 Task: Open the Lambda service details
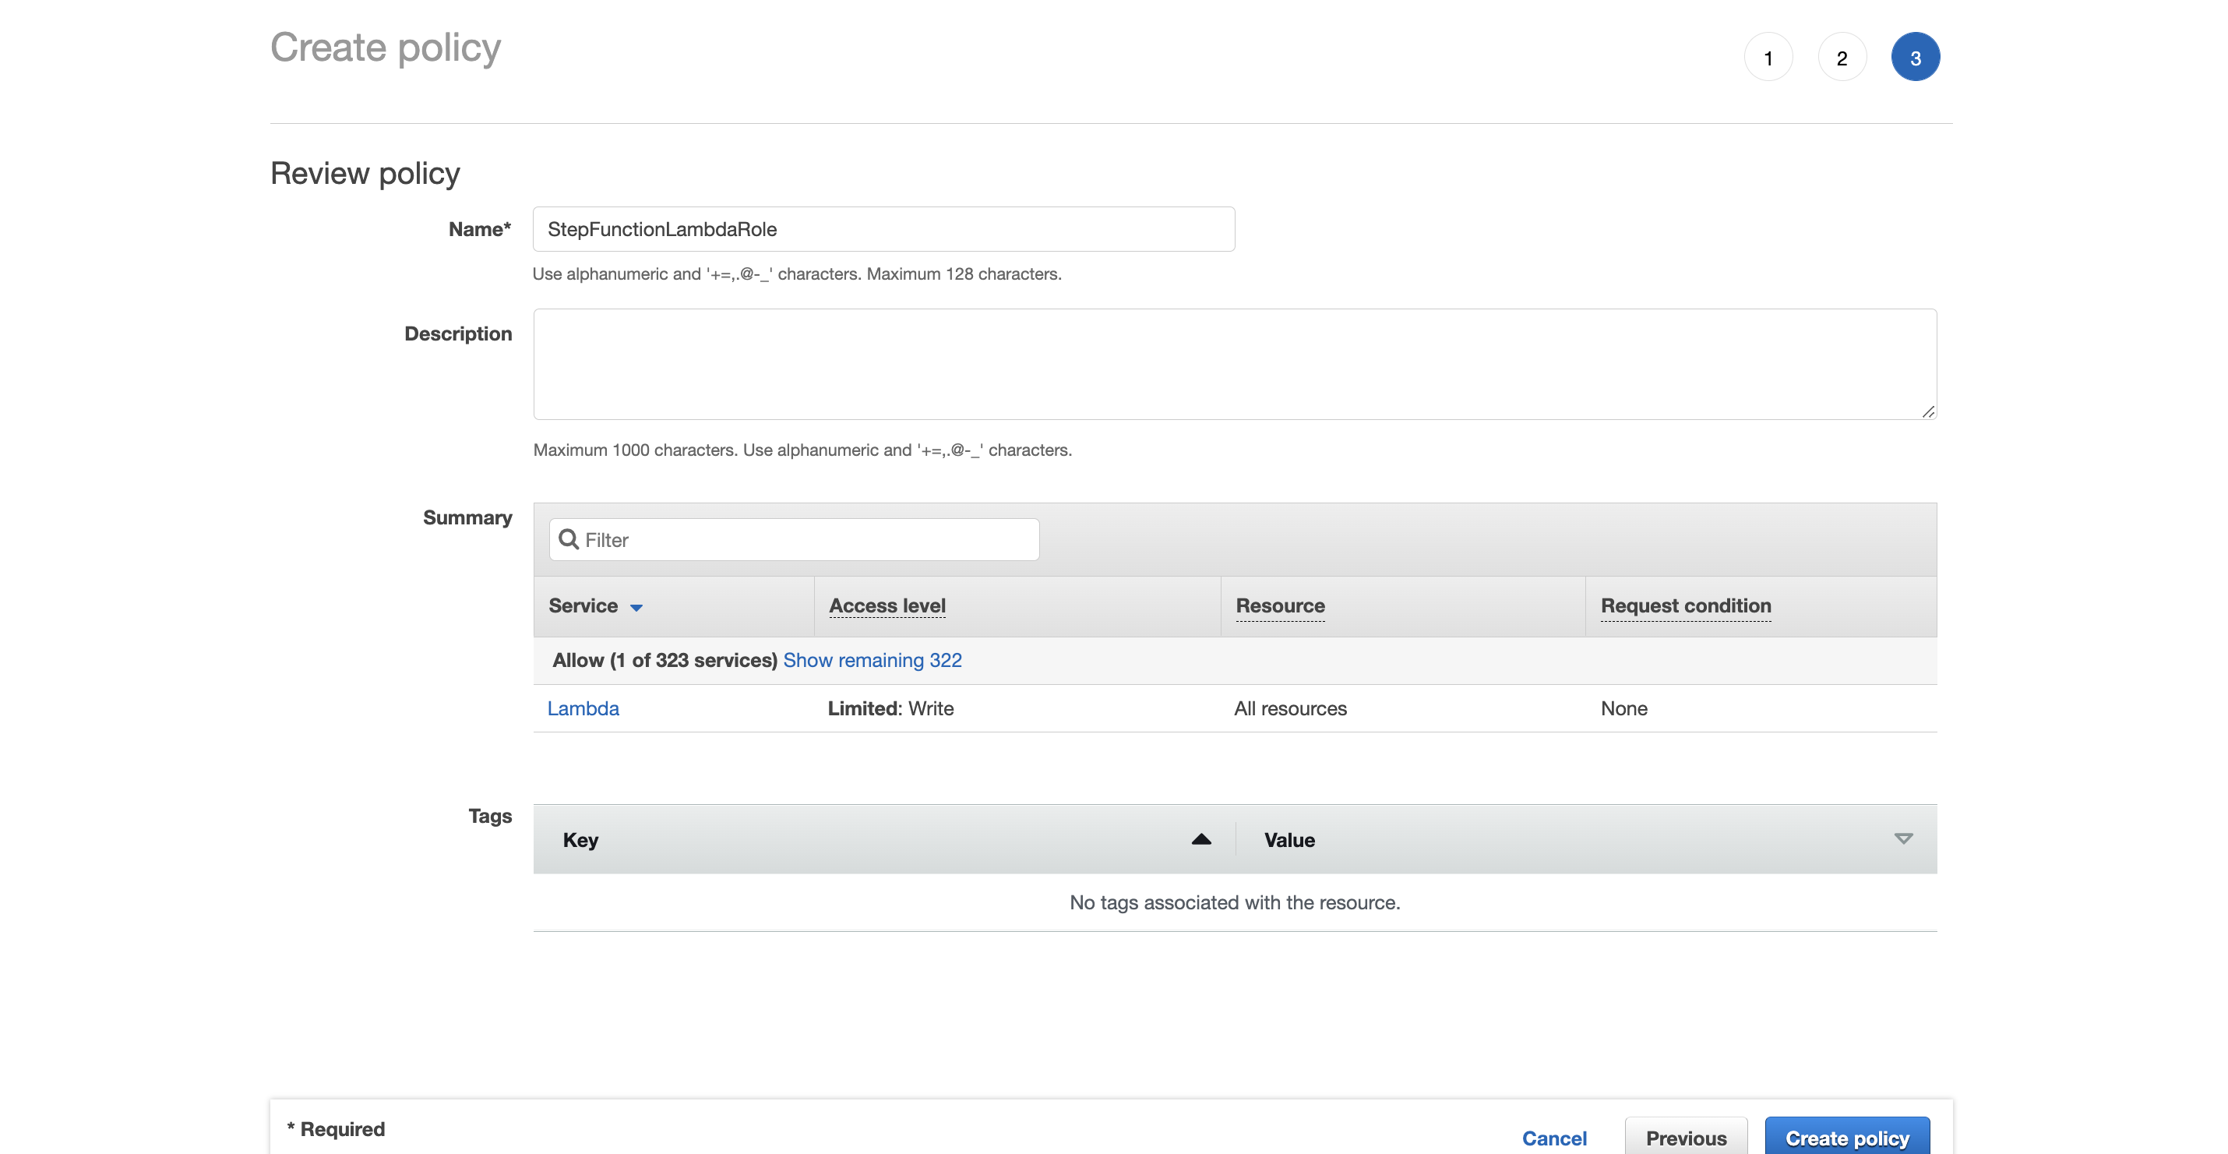point(583,708)
